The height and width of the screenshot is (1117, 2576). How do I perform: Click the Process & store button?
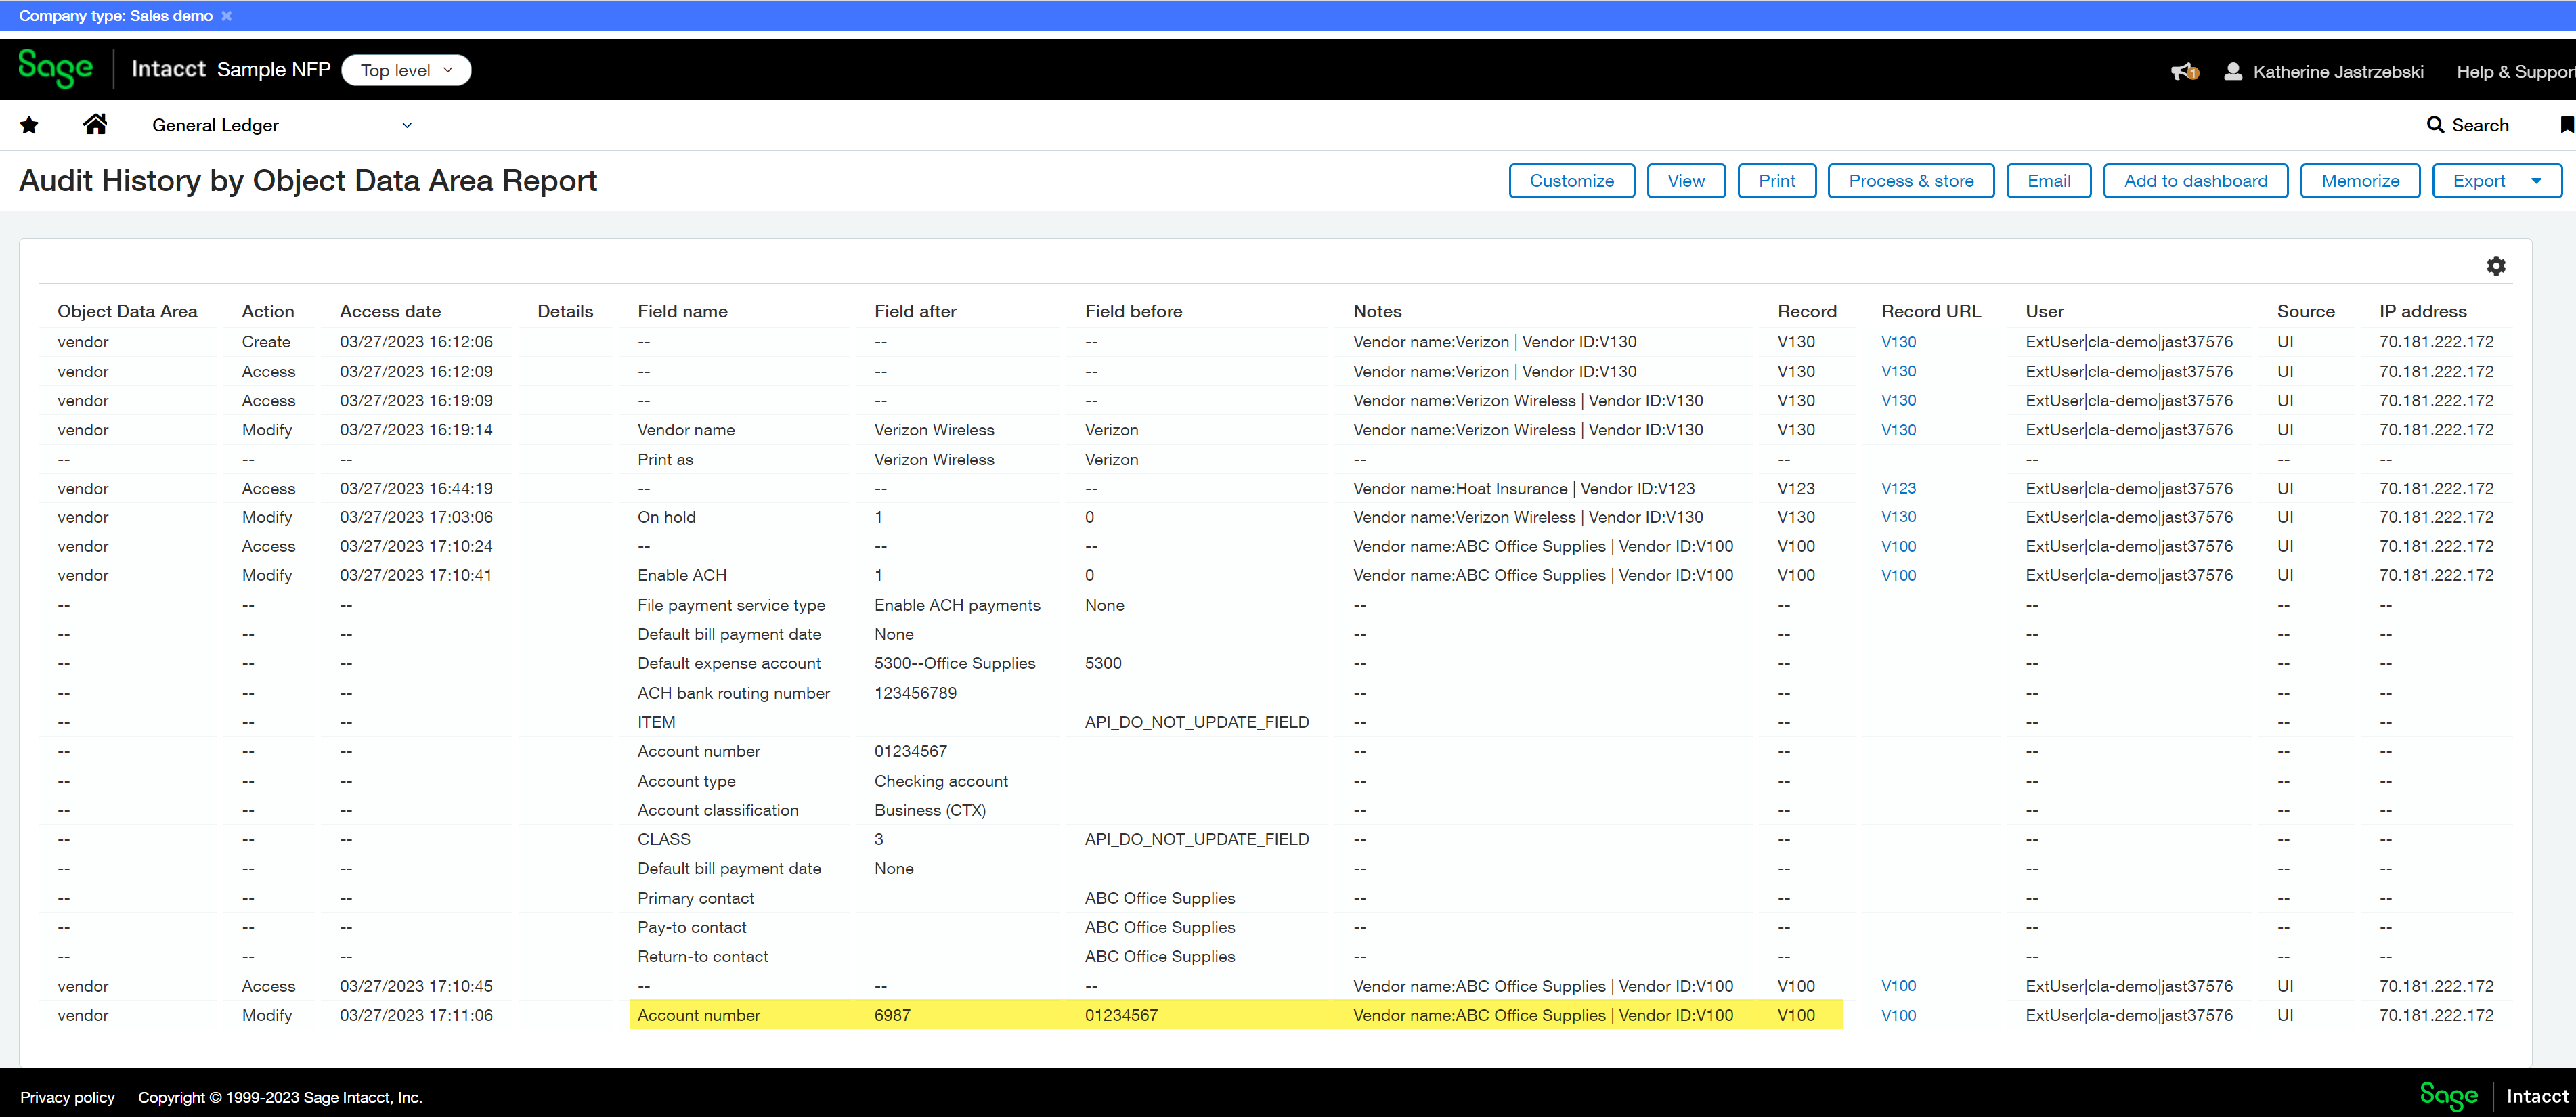[x=1910, y=181]
